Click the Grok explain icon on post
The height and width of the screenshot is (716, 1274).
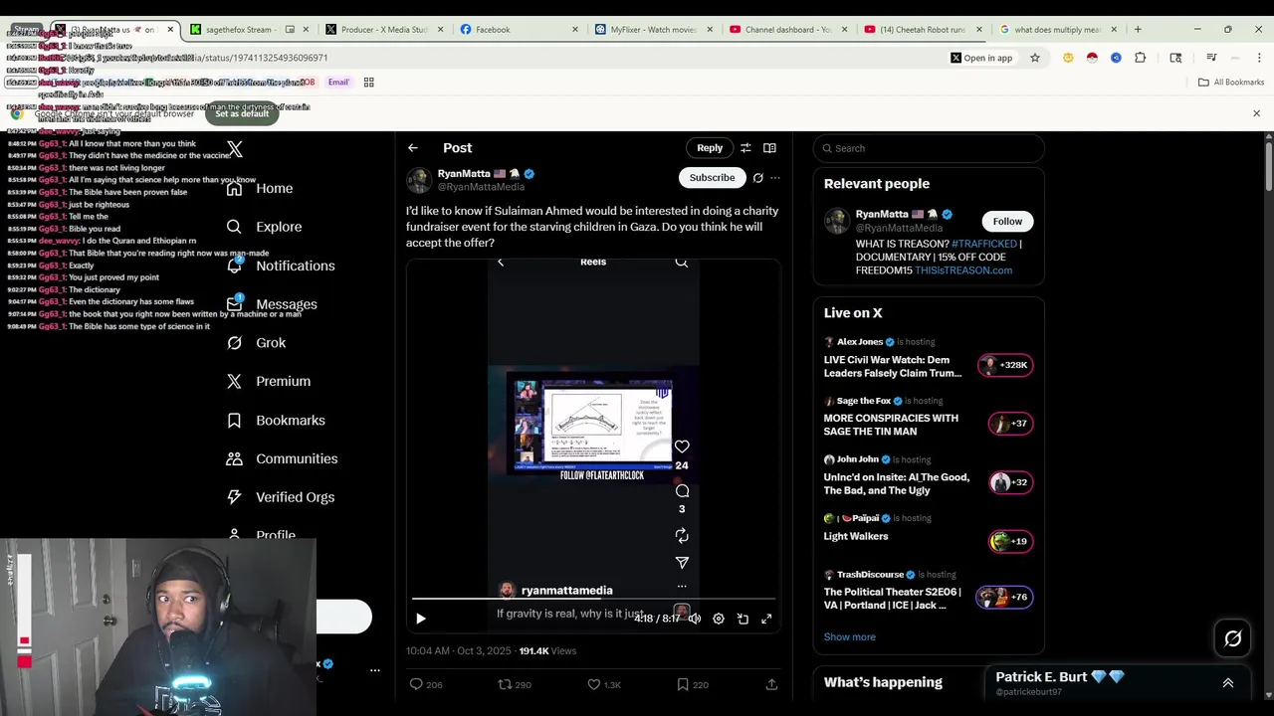758,178
